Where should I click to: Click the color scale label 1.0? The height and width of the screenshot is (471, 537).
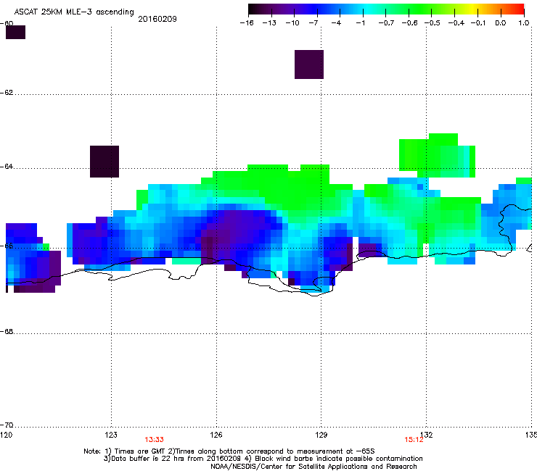524,23
